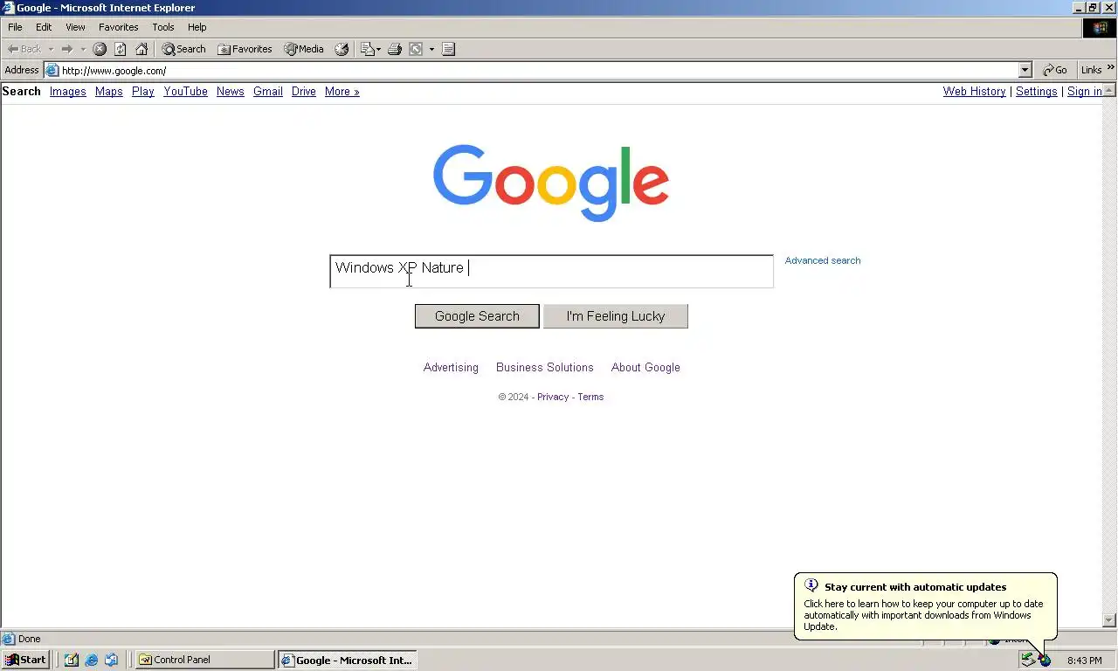
Task: Open the Web History link
Action: 975,91
